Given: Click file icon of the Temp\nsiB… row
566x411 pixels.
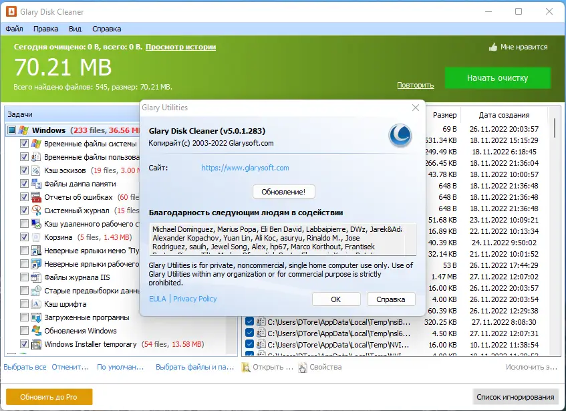Looking at the screenshot, I should [x=261, y=322].
